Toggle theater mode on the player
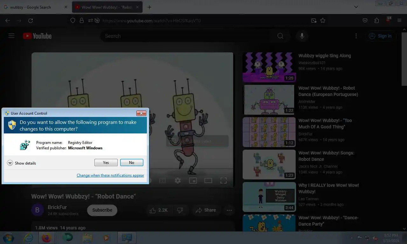 [x=208, y=180]
